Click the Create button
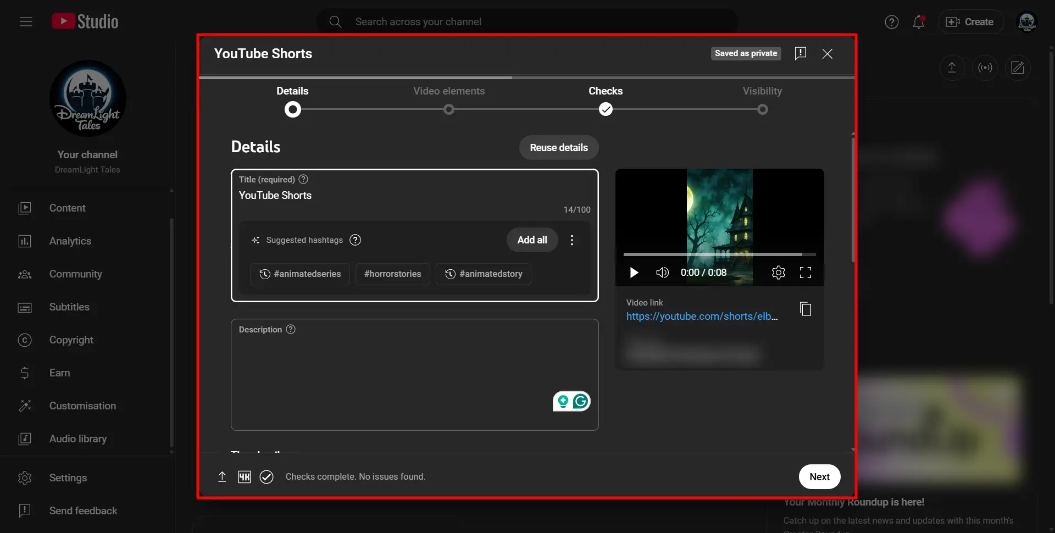The width and height of the screenshot is (1055, 533). pos(970,22)
